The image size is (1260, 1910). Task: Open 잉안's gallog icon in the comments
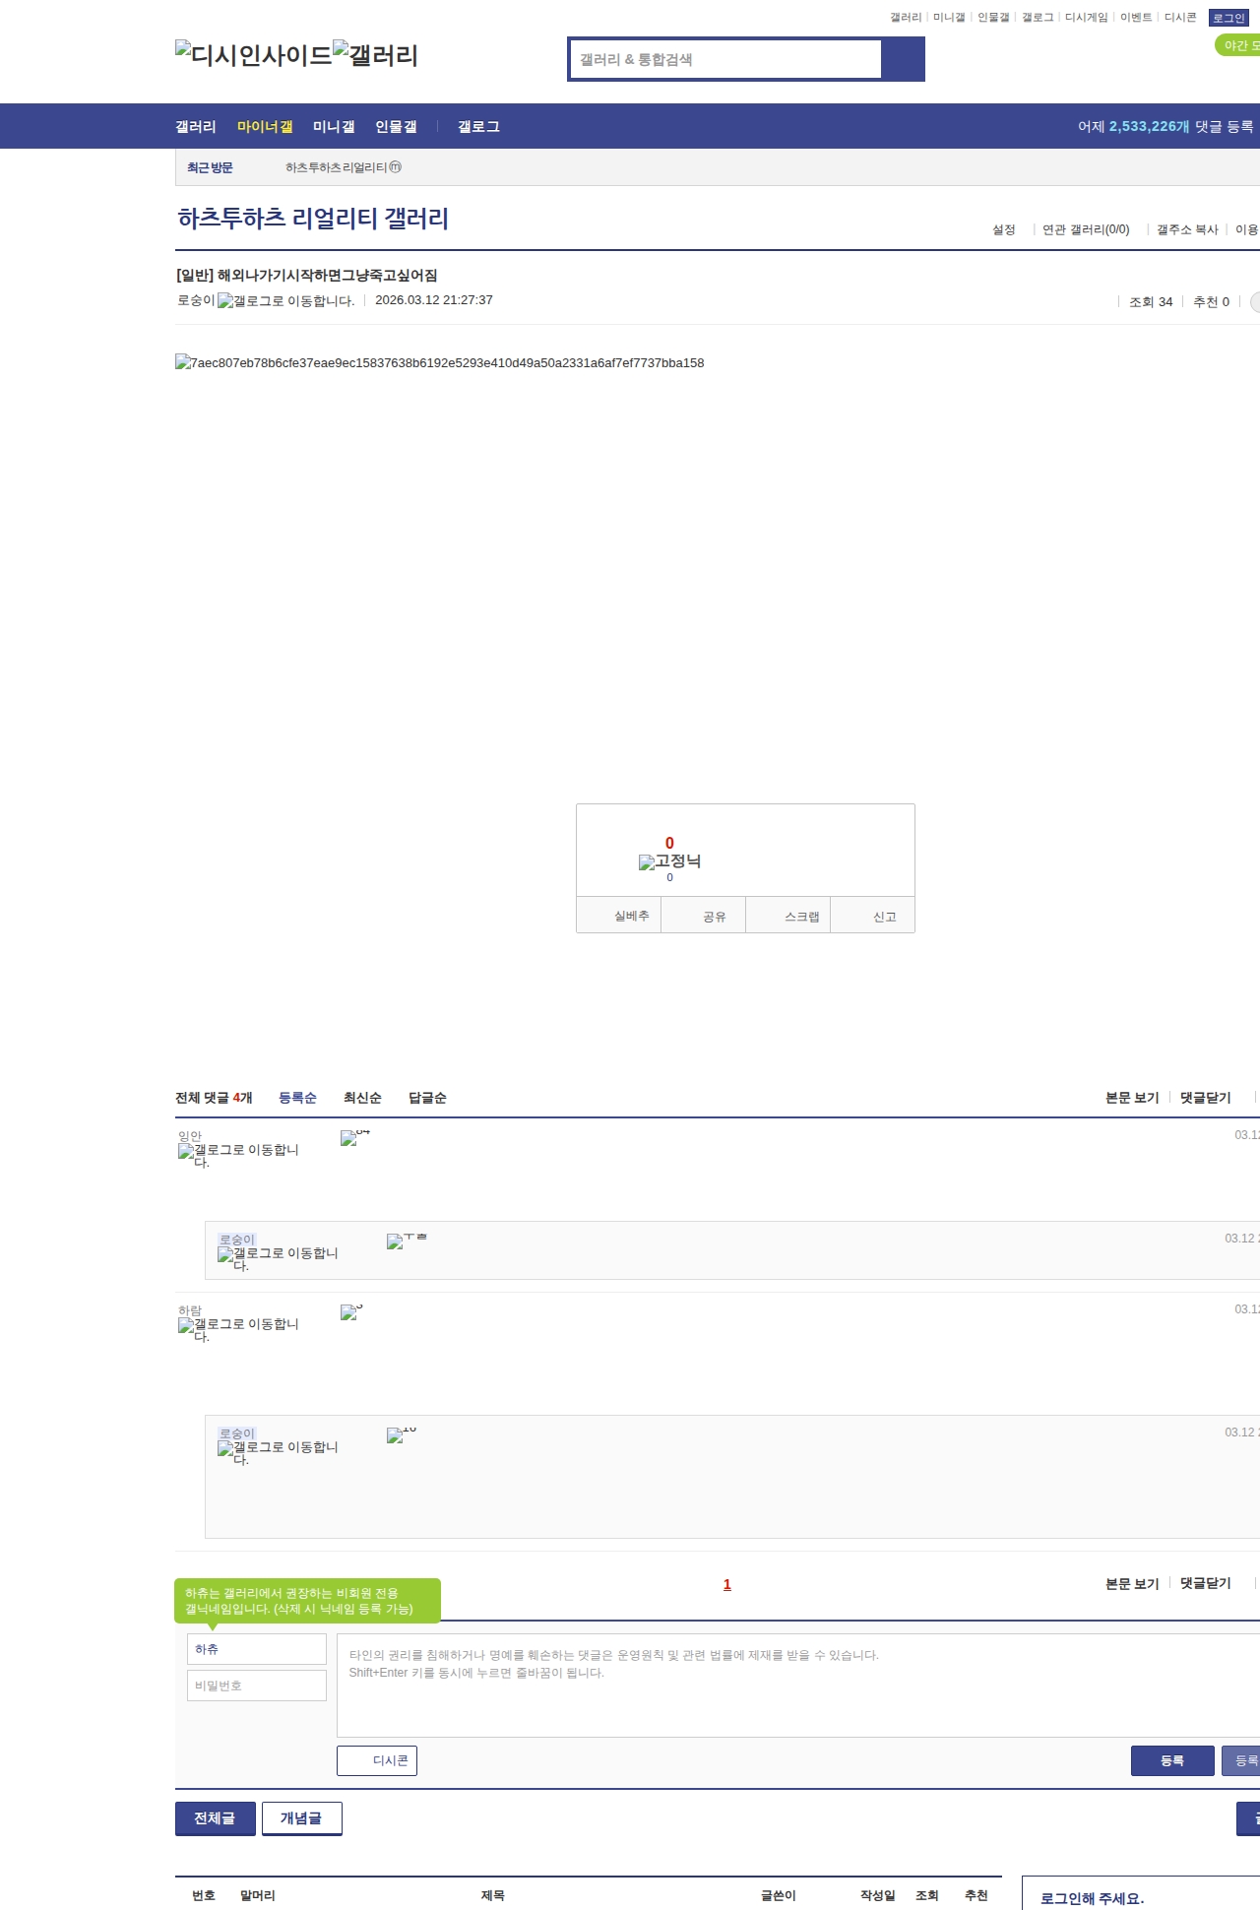coord(238,1156)
